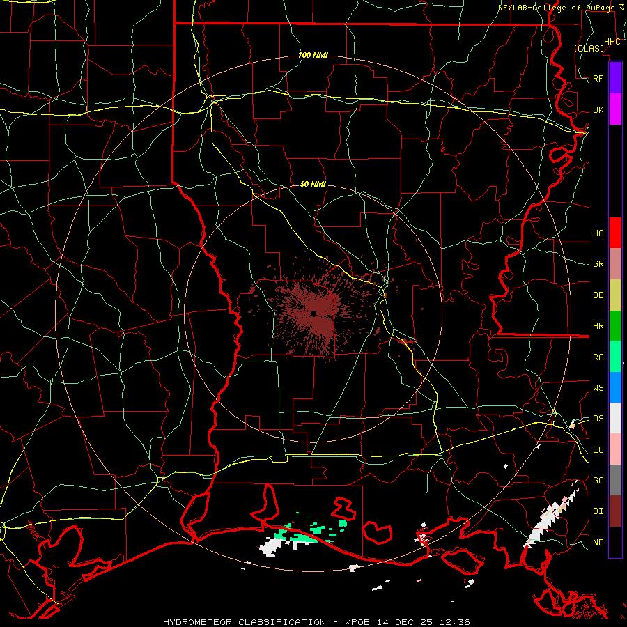Click the radar site dot at echo center

pos(313,313)
